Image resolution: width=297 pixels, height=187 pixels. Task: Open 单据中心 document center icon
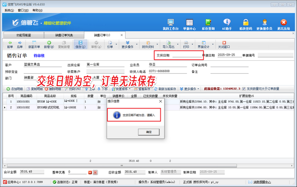click(190, 22)
